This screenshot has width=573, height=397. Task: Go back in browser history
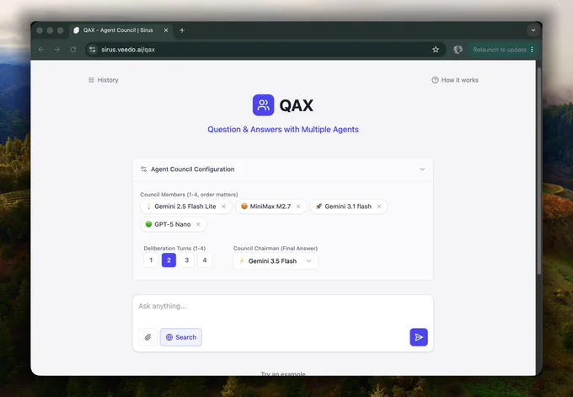[41, 50]
